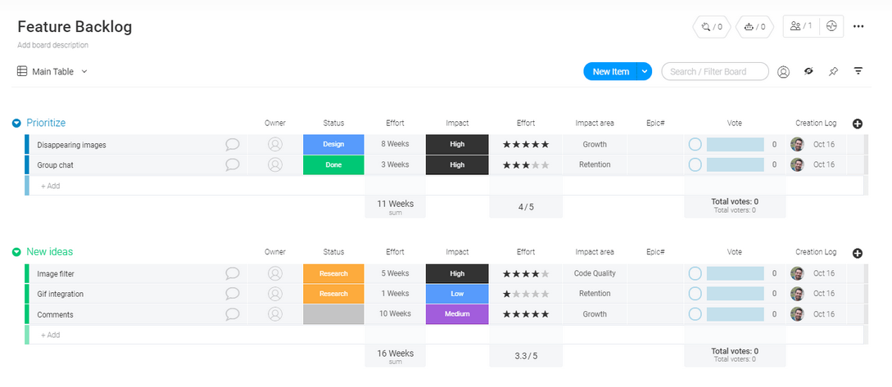Open the board activity log icon
892x387 pixels.
(x=831, y=26)
